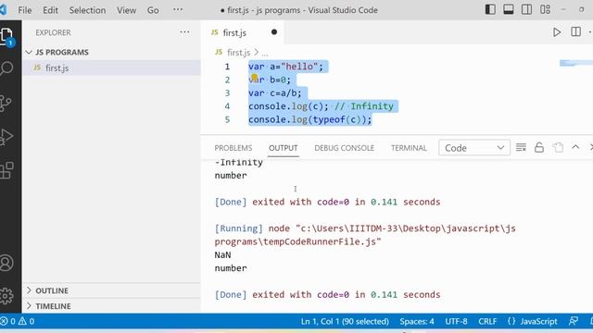Click the -Infinity output line
The height and width of the screenshot is (333, 593).
tap(239, 163)
